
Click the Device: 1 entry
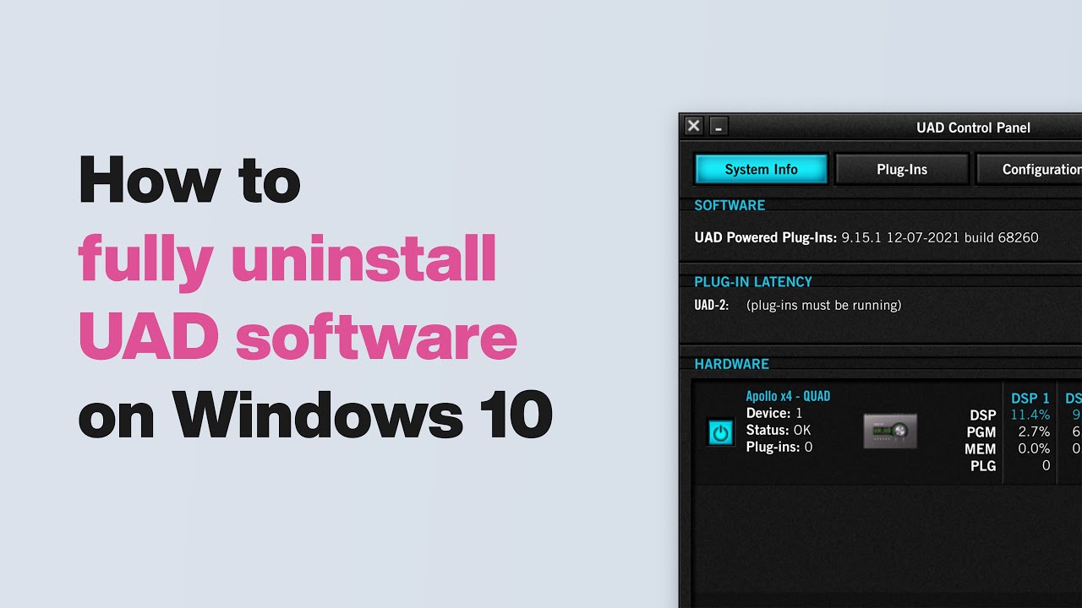(774, 413)
